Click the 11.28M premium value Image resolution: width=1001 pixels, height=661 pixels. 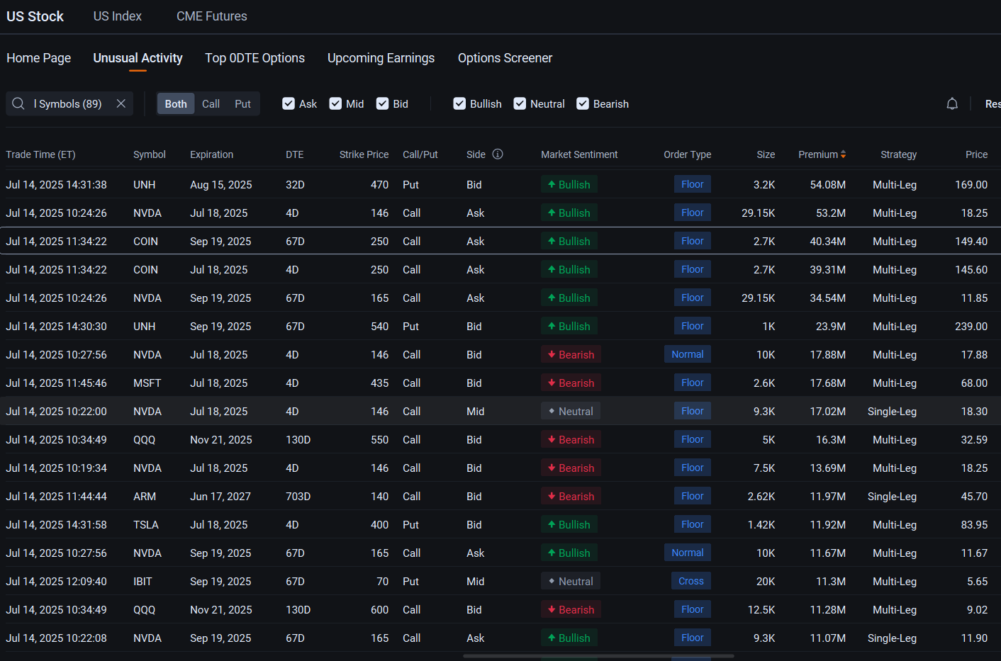[827, 610]
